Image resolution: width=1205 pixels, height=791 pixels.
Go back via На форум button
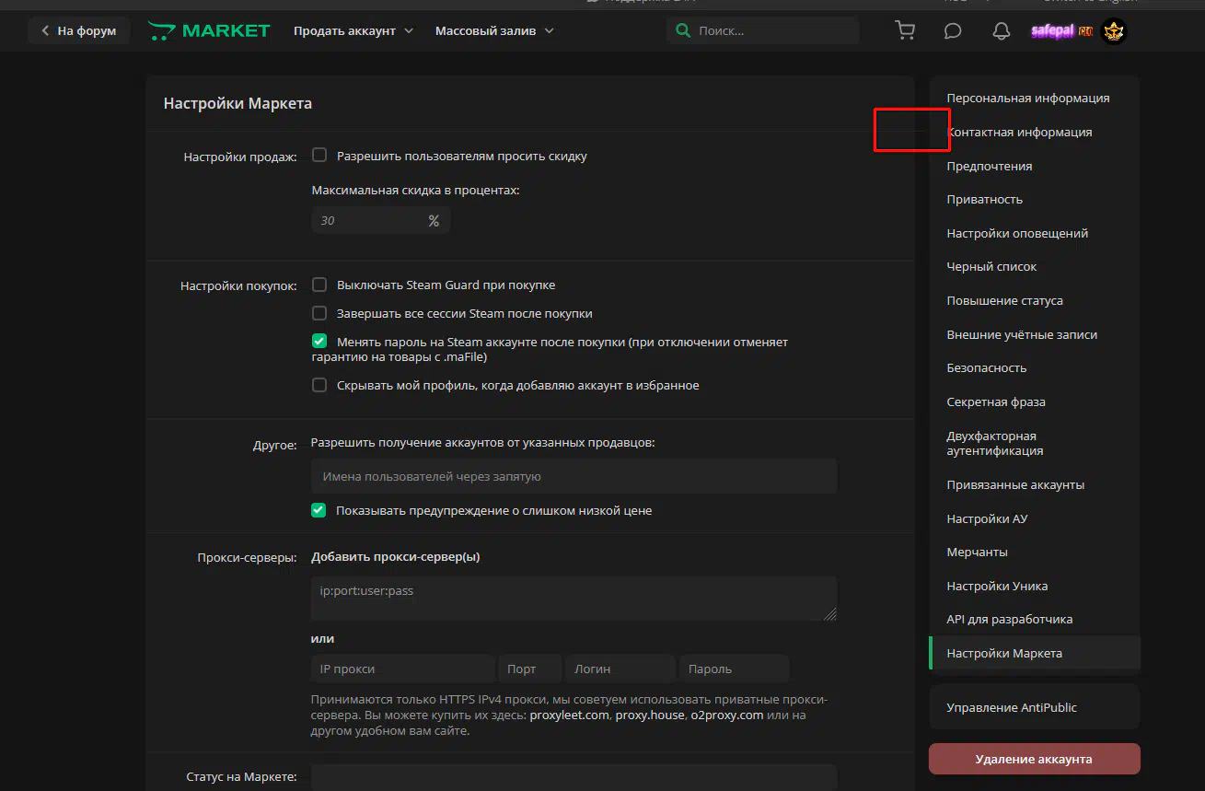pyautogui.click(x=78, y=30)
